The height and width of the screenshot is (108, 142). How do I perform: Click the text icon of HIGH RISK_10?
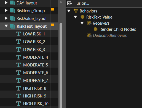[x=19, y=104]
